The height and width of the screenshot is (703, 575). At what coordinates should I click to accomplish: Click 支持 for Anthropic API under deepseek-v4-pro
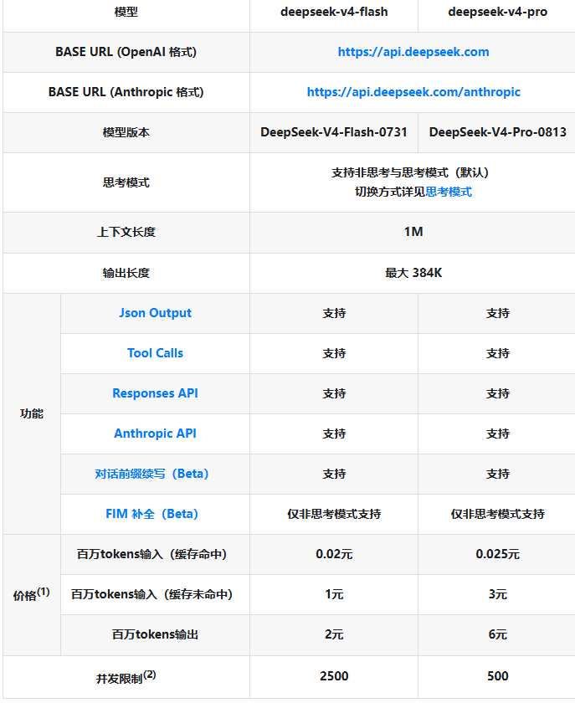(497, 434)
